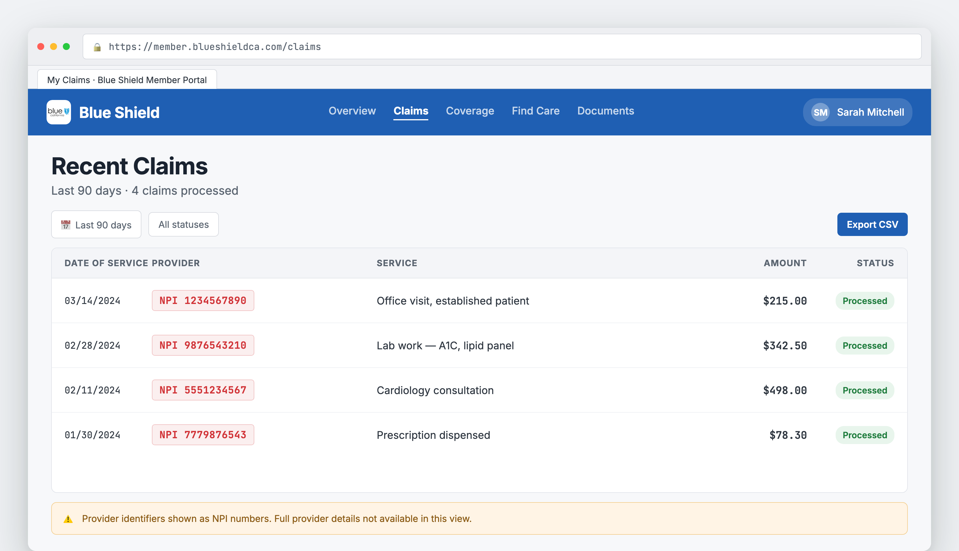The image size is (959, 551).
Task: Switch to the Coverage section
Action: tap(470, 111)
